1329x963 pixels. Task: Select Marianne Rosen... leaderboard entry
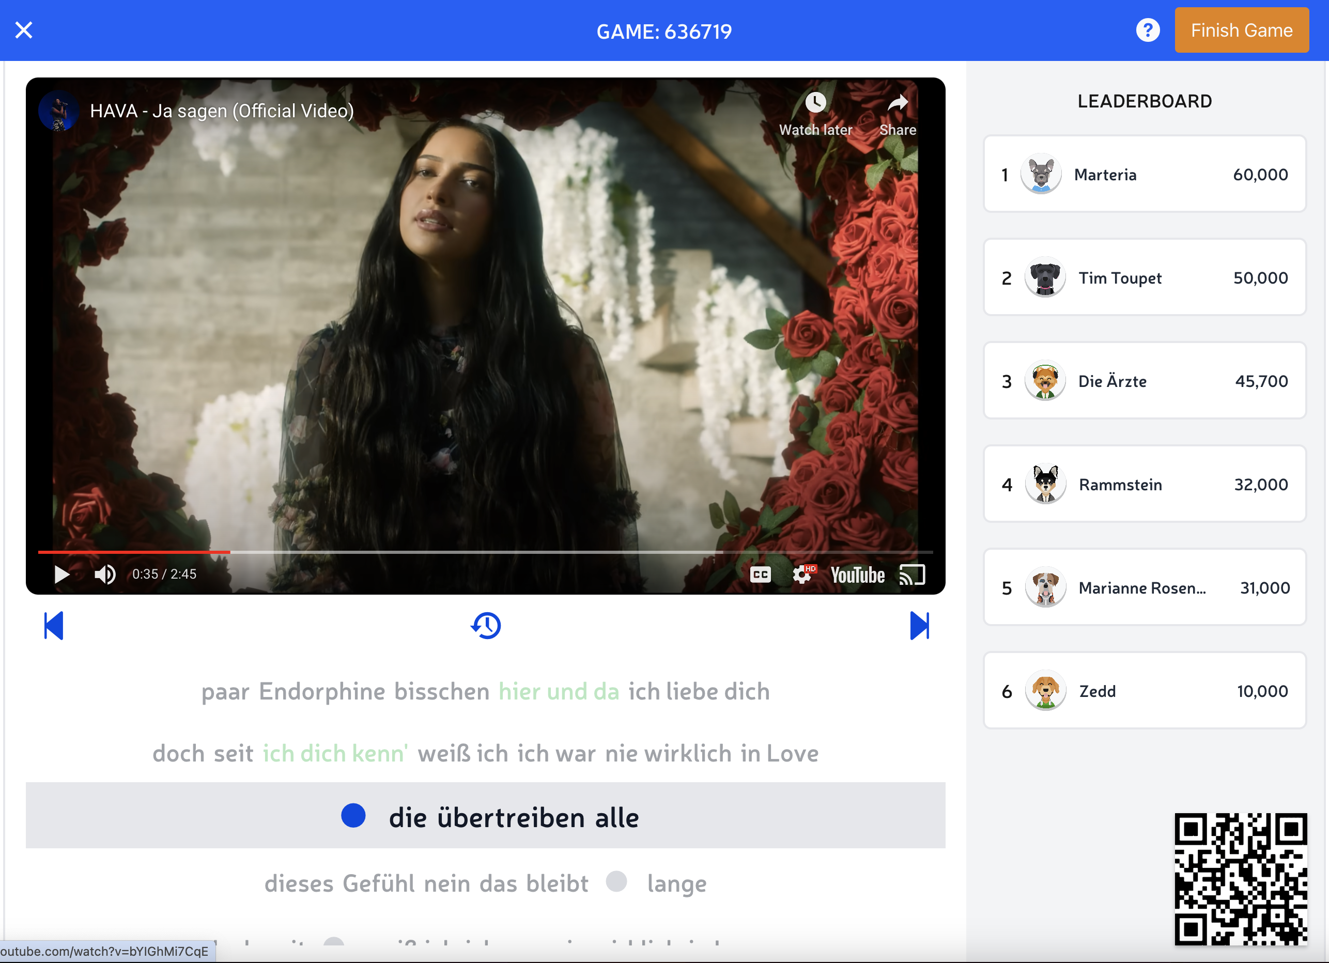tap(1145, 587)
